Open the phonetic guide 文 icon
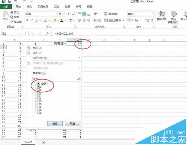Screen dimensions: 187x145 point(71,20)
